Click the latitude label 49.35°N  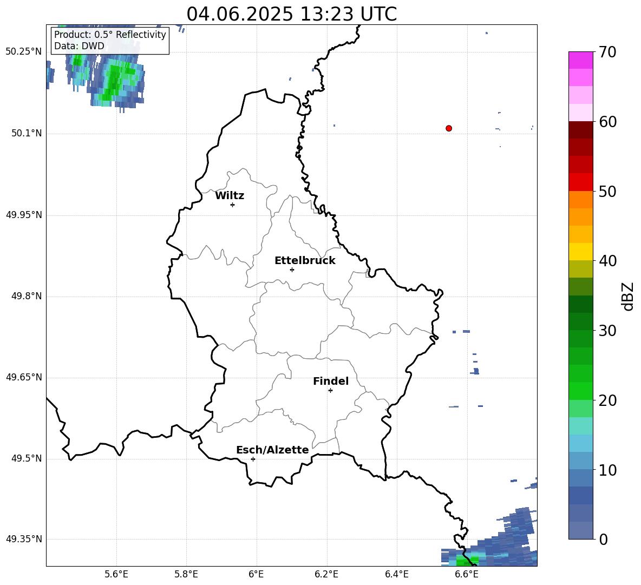(x=24, y=539)
